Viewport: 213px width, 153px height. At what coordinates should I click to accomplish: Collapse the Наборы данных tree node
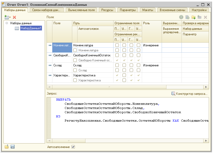click(7, 23)
